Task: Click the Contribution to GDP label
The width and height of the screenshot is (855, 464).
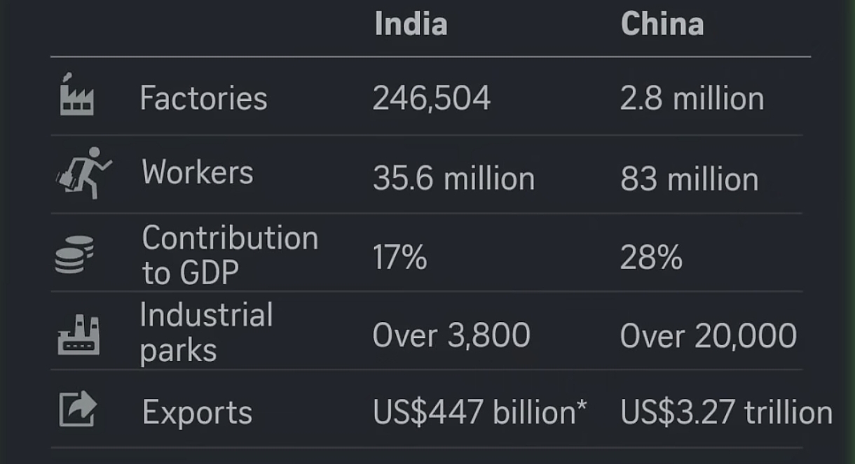Action: tap(229, 255)
